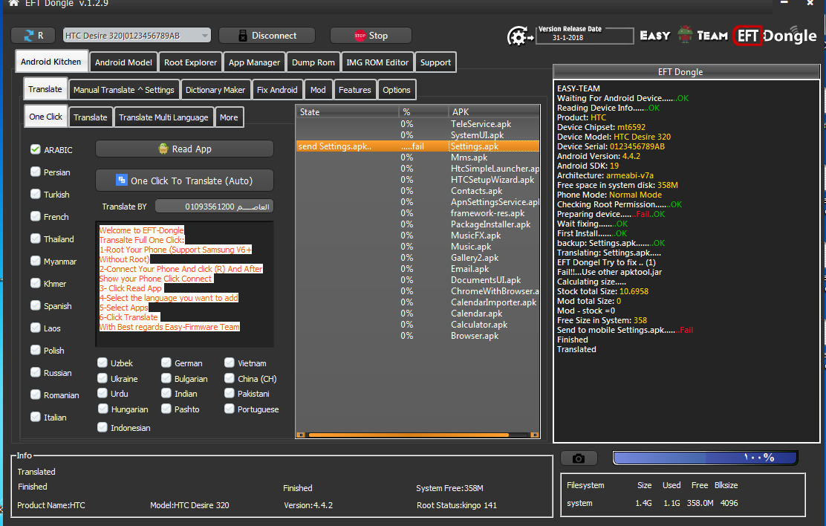Click One Click To Translate (Auto)
Viewport: 826px width, 526px height.
pyautogui.click(x=184, y=181)
